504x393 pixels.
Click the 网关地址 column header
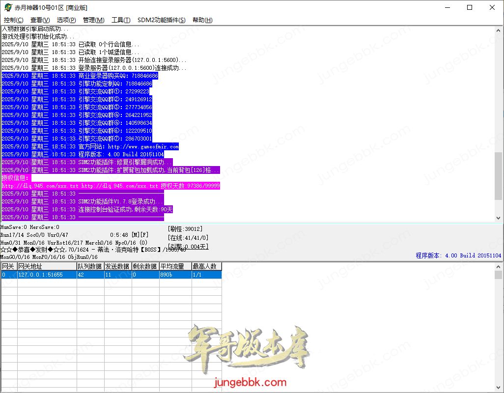(x=47, y=266)
